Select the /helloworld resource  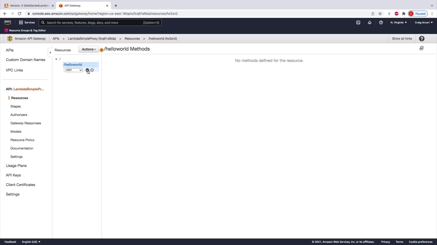pyautogui.click(x=81, y=65)
